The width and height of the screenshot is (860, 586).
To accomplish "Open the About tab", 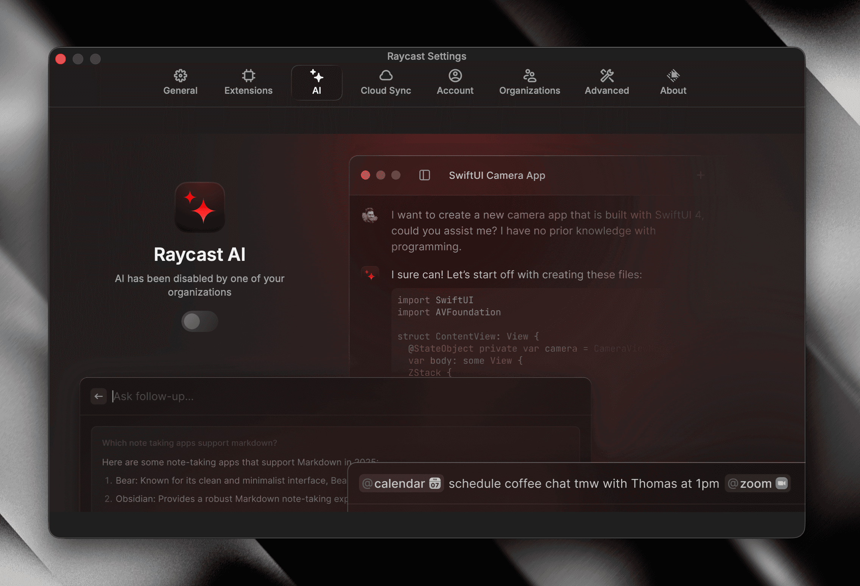I will click(x=673, y=83).
